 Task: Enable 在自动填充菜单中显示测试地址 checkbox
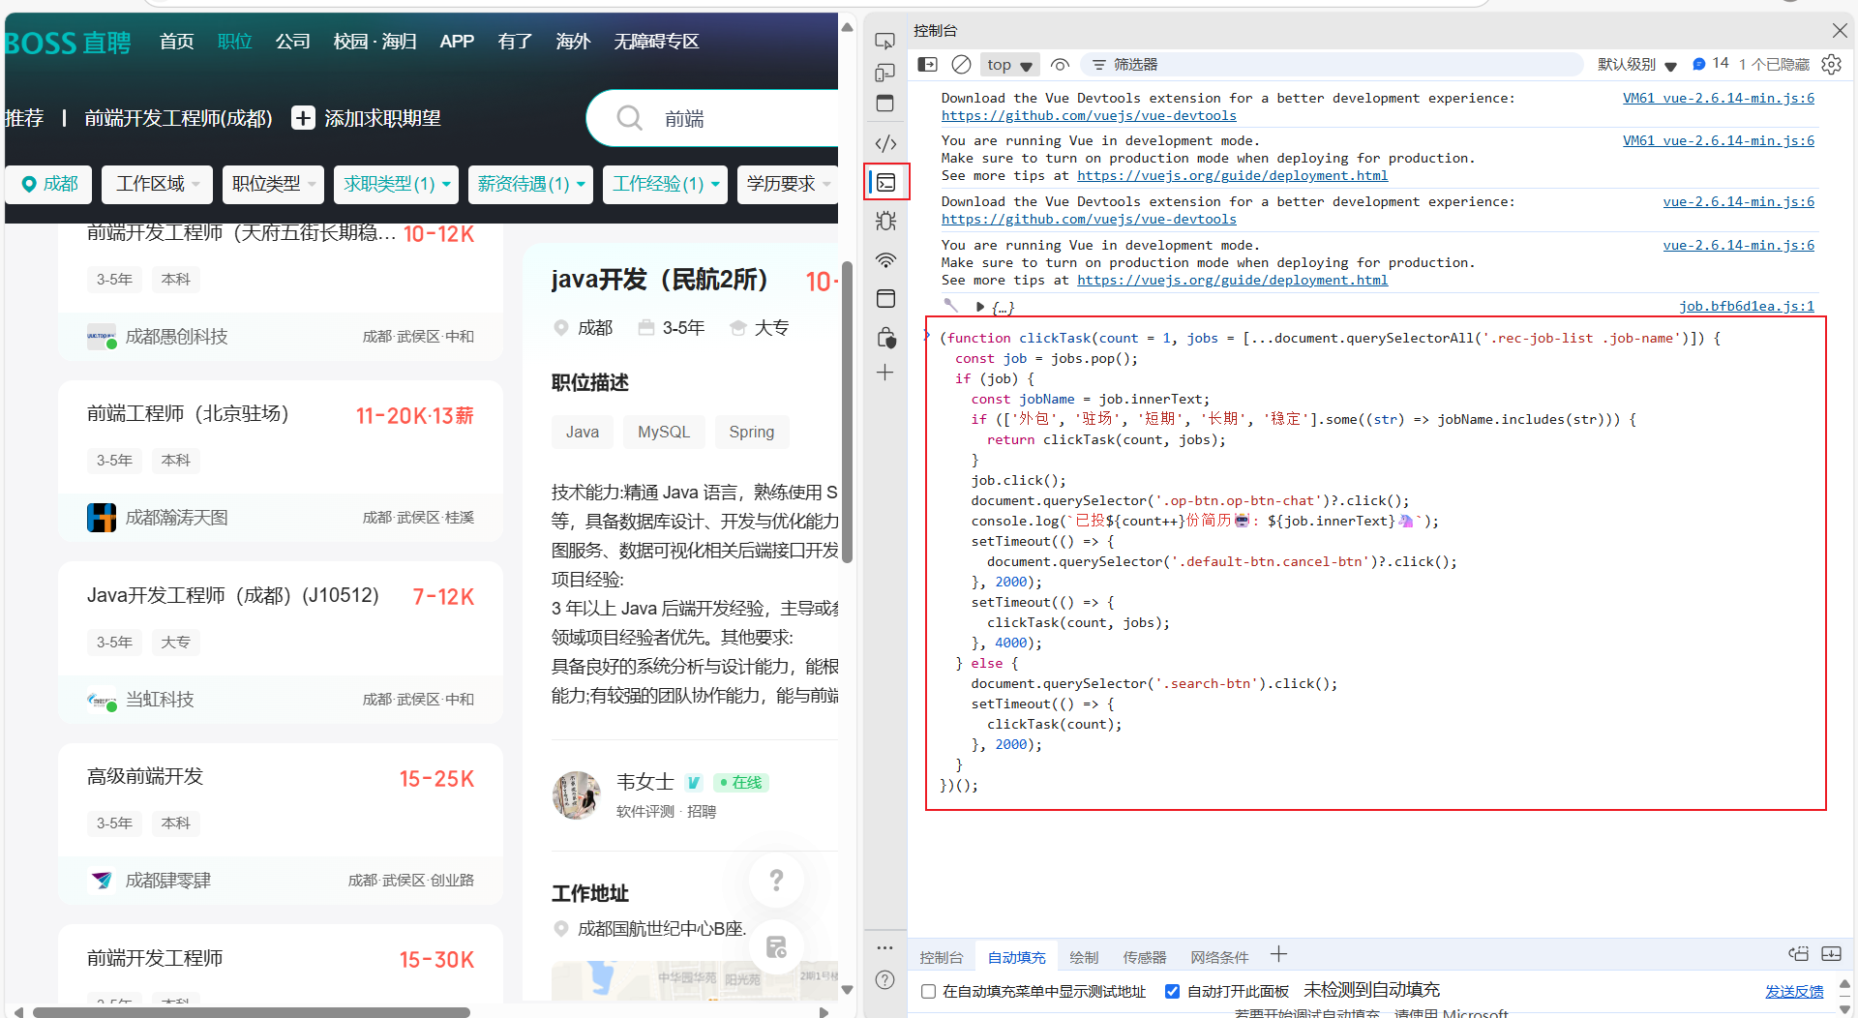coord(928,991)
